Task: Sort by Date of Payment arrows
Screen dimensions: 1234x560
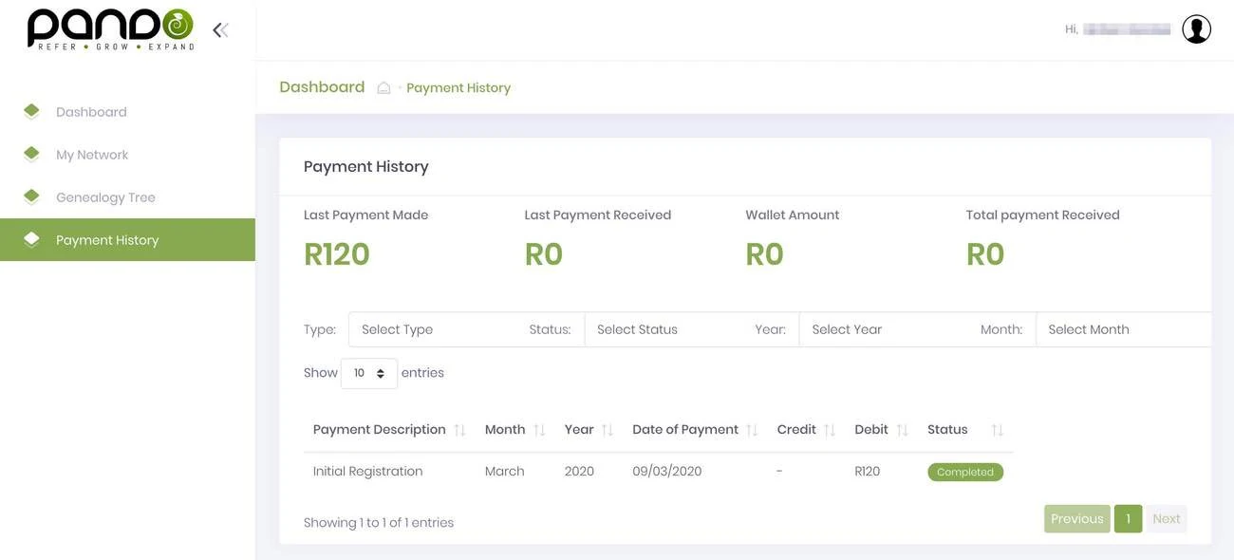Action: click(x=752, y=430)
